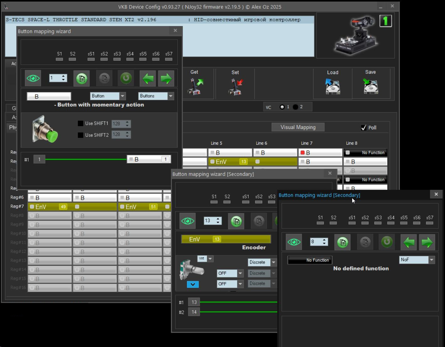
Task: Click green left arrow in first wizard
Action: pyautogui.click(x=148, y=78)
